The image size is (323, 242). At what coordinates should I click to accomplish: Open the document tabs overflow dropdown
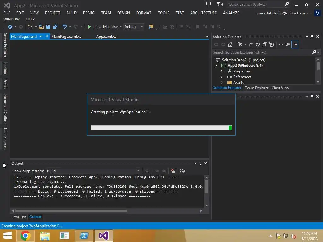[x=207, y=37]
